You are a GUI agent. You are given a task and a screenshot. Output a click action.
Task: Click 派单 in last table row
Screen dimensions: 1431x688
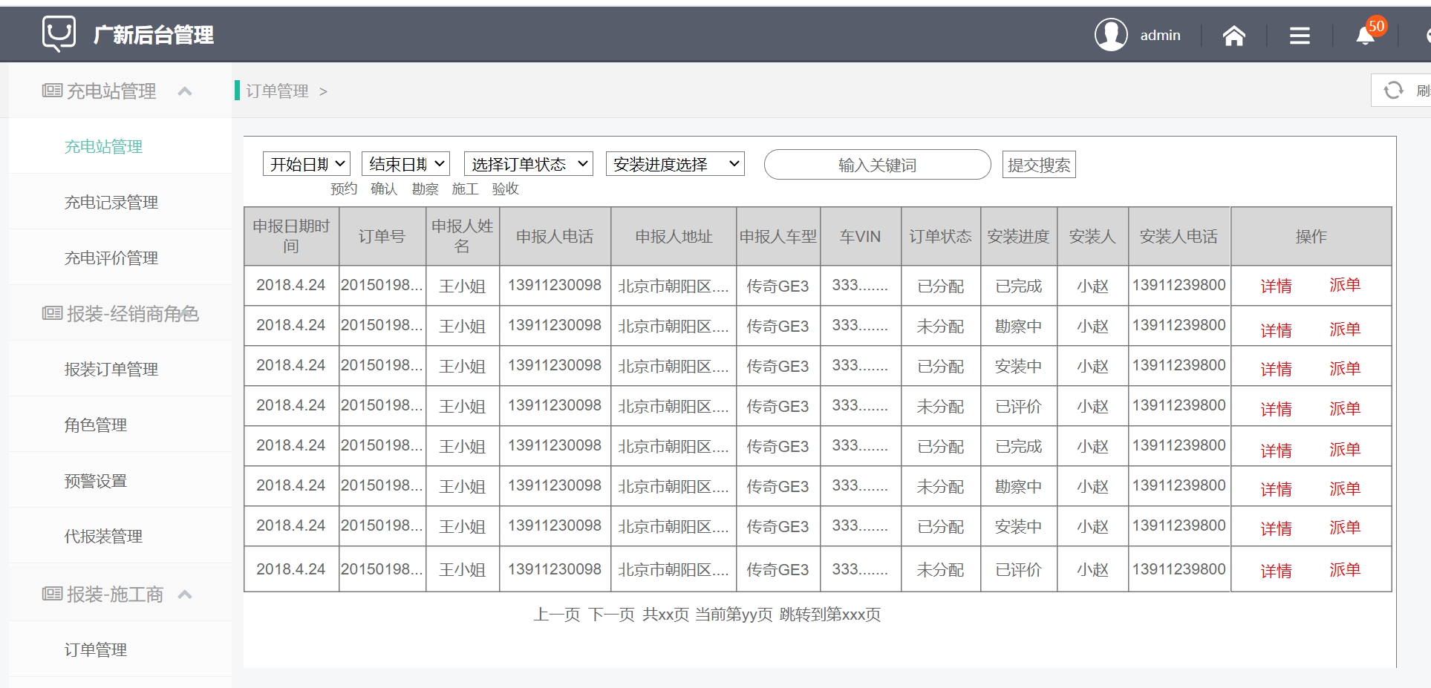point(1345,569)
